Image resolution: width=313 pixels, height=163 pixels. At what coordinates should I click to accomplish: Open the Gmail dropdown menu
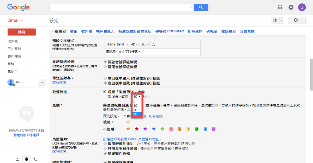(15, 20)
